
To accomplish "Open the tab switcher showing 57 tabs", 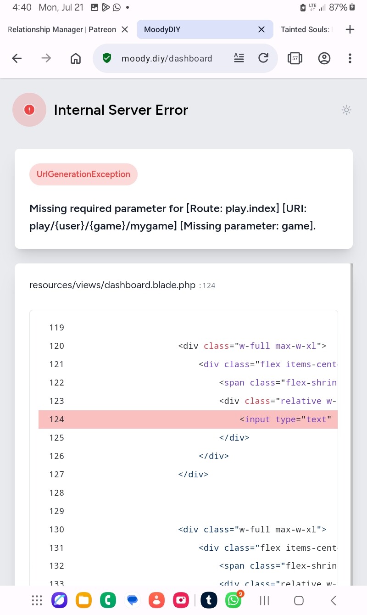I will pos(295,58).
